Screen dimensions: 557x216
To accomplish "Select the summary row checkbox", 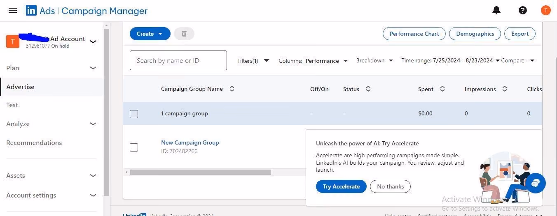I will point(134,114).
